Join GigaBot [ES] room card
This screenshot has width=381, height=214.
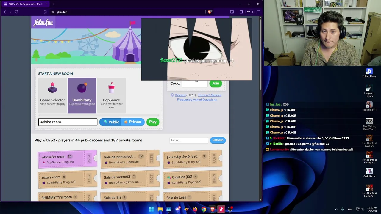pyautogui.click(x=192, y=179)
